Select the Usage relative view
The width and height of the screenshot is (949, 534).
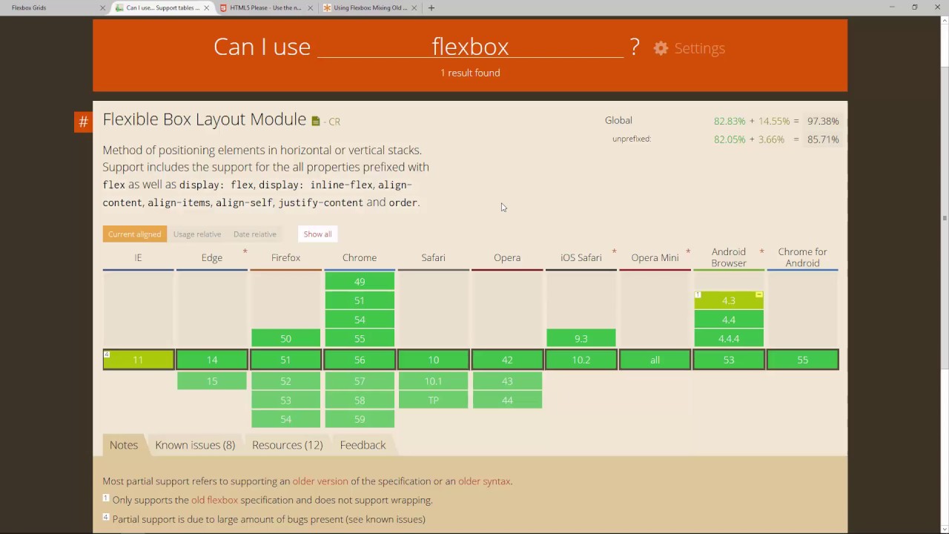197,234
